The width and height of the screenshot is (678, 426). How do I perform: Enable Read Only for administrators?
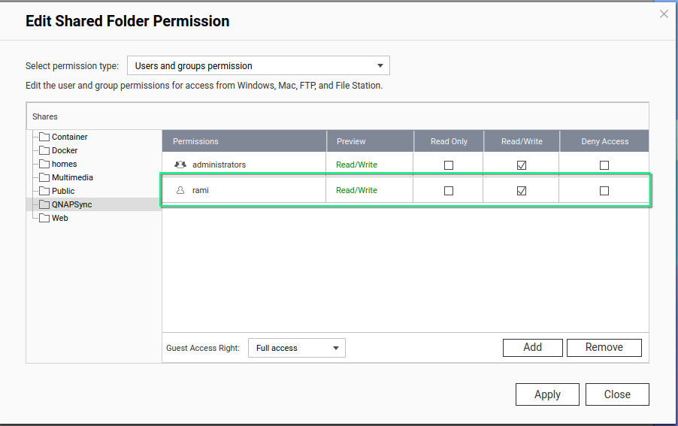coord(449,165)
